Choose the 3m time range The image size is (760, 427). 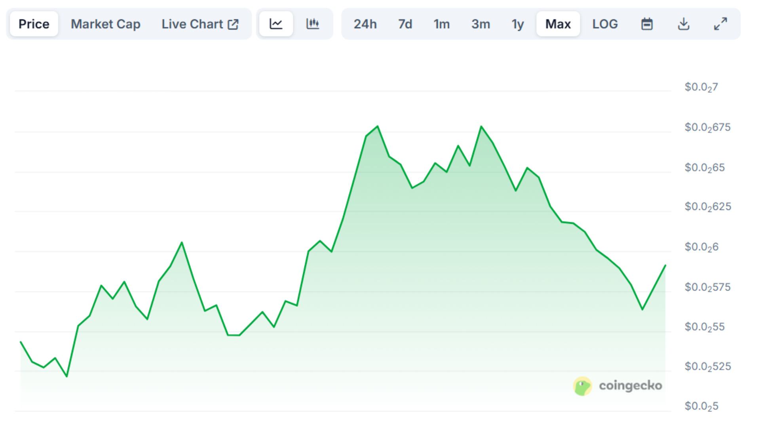pos(481,24)
